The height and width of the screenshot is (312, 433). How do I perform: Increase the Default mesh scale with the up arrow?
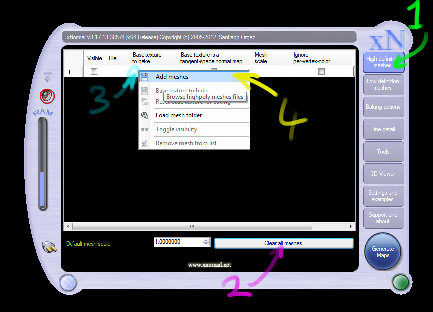pyautogui.click(x=206, y=240)
